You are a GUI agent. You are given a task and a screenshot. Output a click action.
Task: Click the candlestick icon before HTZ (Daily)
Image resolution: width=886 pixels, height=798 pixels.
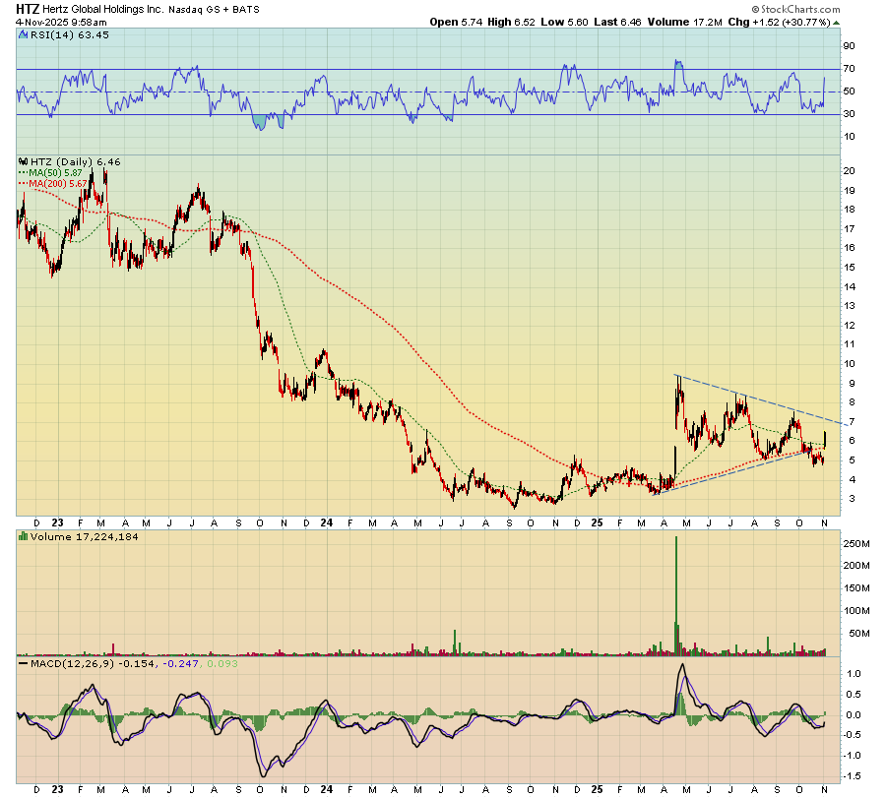coord(24,161)
